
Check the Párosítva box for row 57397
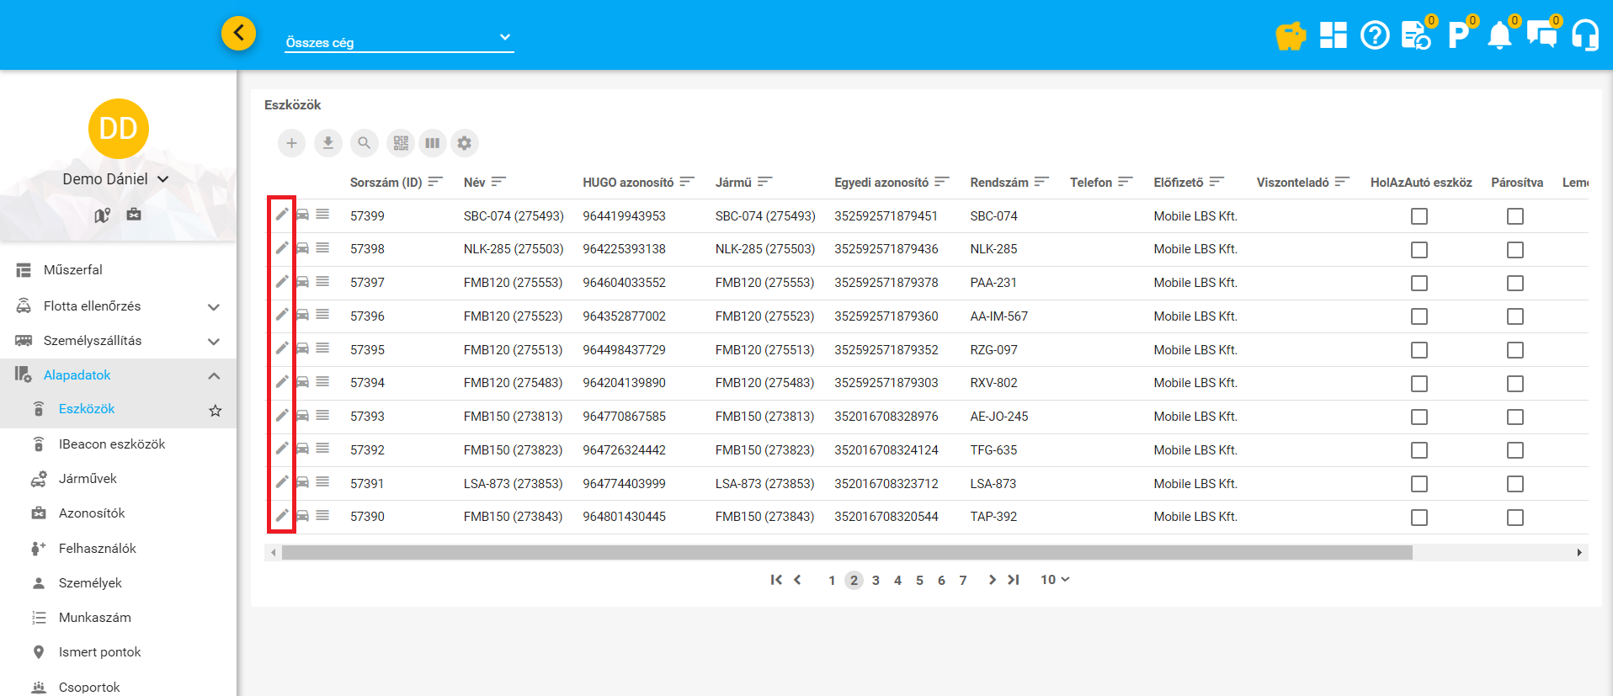click(1515, 283)
